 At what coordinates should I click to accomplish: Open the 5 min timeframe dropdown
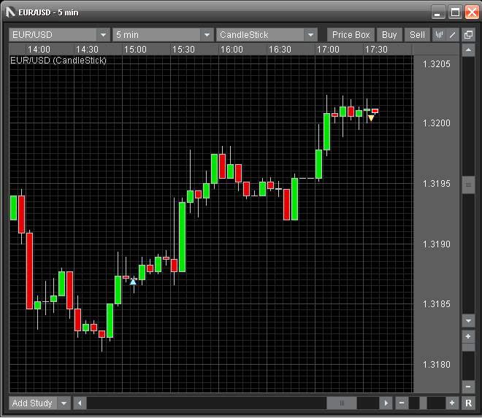click(207, 34)
